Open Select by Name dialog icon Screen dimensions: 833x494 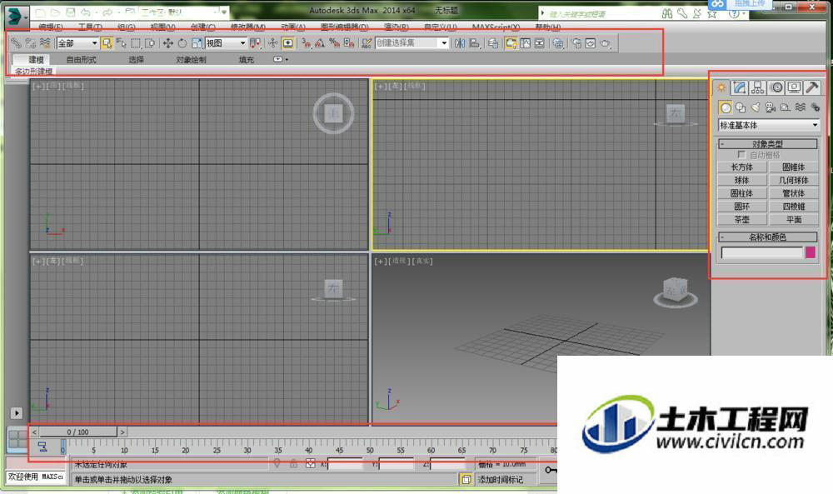121,43
